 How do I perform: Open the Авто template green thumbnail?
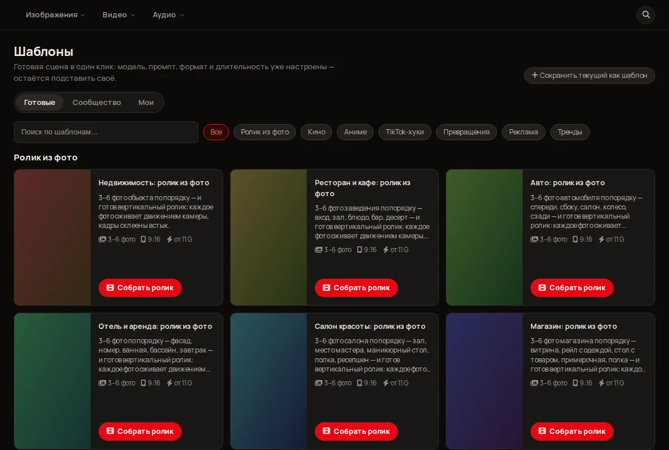[485, 237]
